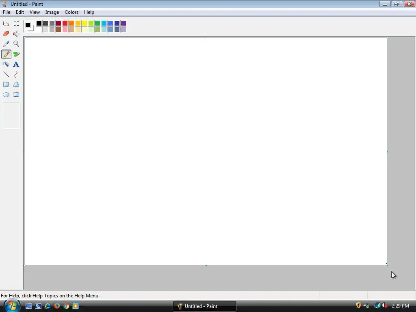
Task: Open the Edit menu
Action: click(19, 12)
